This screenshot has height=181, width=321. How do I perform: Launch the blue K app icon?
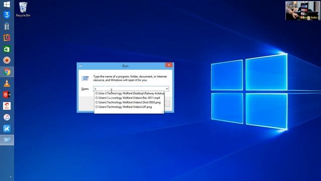tap(7, 129)
